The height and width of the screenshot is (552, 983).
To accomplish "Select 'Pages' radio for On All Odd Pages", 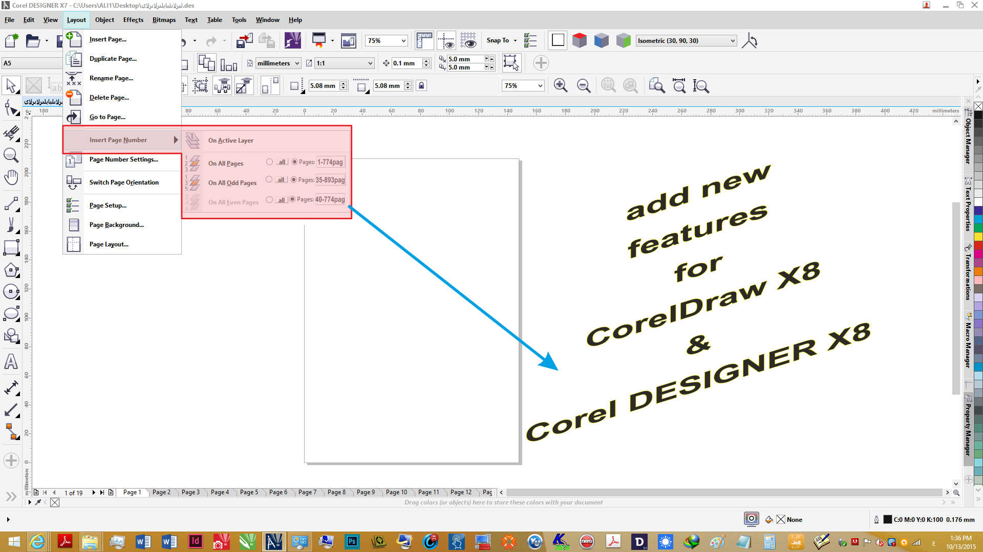I will pos(294,179).
